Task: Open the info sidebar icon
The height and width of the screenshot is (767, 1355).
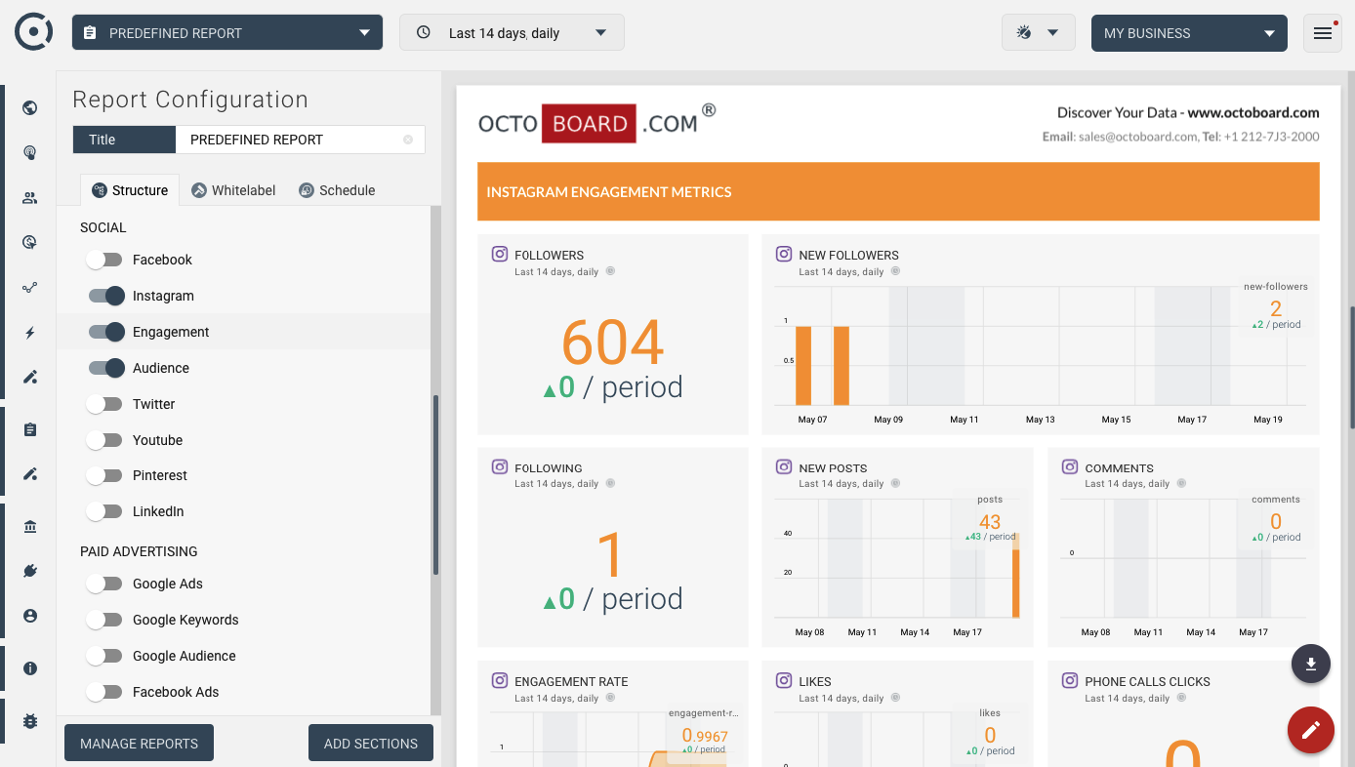Action: (x=30, y=668)
